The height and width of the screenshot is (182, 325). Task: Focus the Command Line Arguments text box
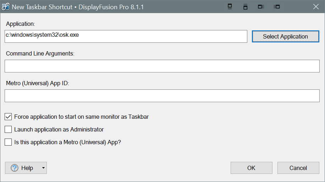[162, 66]
